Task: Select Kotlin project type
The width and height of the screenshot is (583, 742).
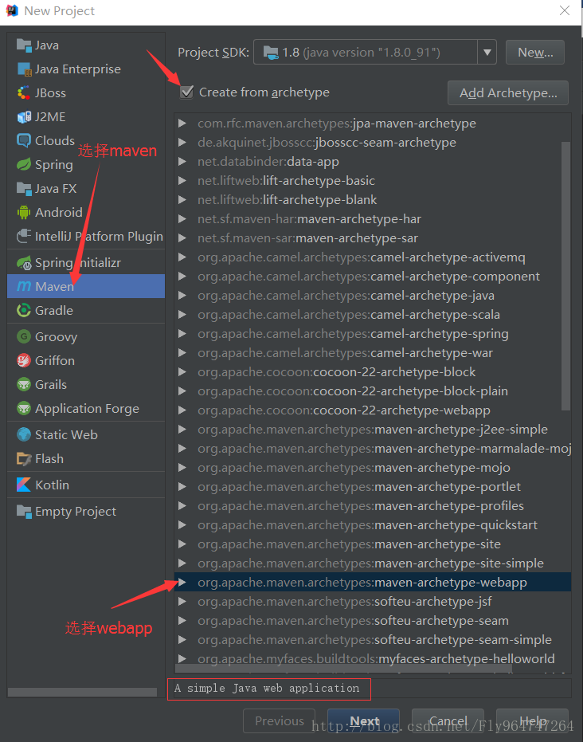Action: coord(86,485)
